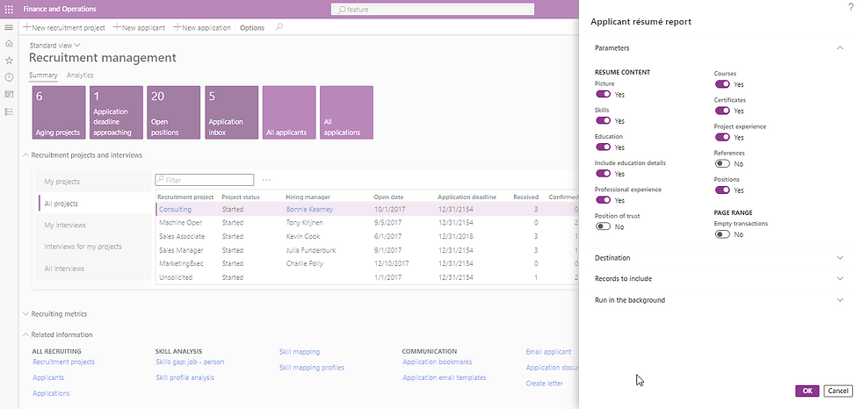Expand the Destination section
Image resolution: width=861 pixels, height=409 pixels.
719,258
